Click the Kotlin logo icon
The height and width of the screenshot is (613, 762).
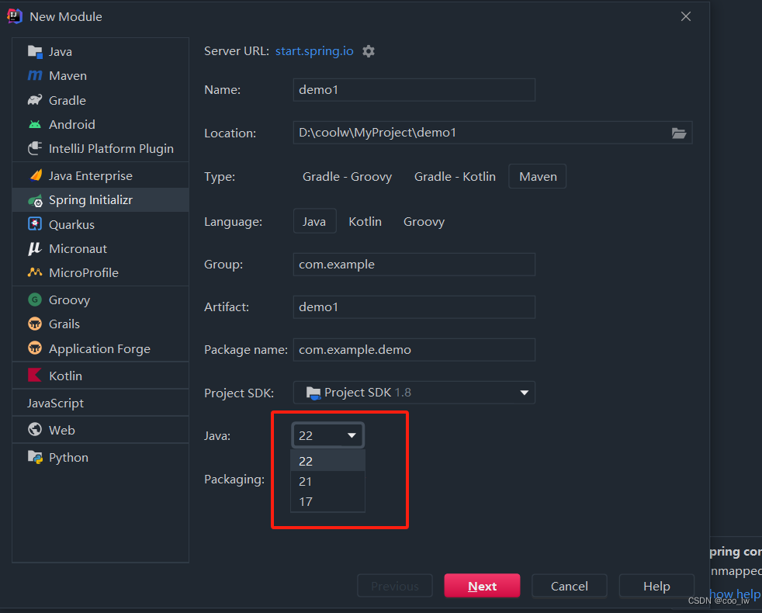(x=35, y=376)
